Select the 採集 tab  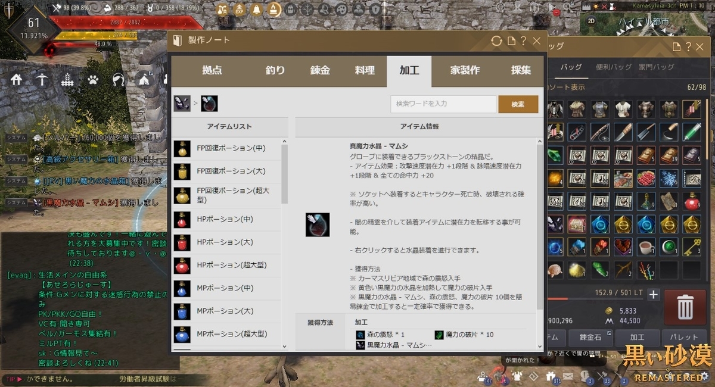click(x=521, y=70)
